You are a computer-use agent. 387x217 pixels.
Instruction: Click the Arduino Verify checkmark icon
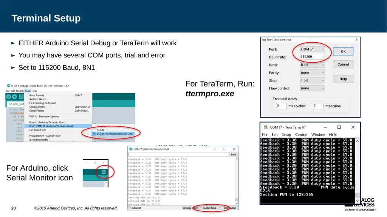point(9,97)
